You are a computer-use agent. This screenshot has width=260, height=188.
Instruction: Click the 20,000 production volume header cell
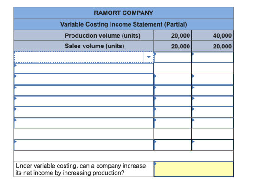173,35
